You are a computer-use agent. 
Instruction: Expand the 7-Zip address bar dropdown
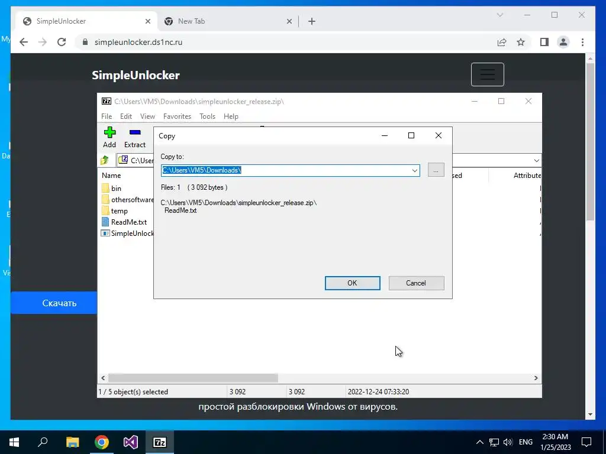536,161
